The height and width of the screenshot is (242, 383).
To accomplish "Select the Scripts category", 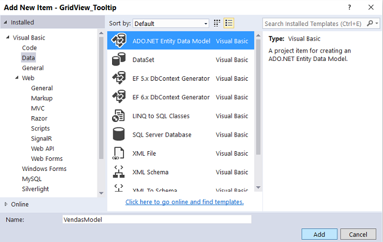I will tap(41, 129).
